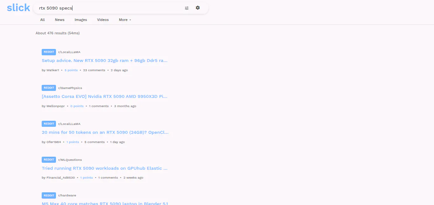
Task: Click the 1 points link by Financial_Ad8530
Action: pyautogui.click(x=86, y=178)
